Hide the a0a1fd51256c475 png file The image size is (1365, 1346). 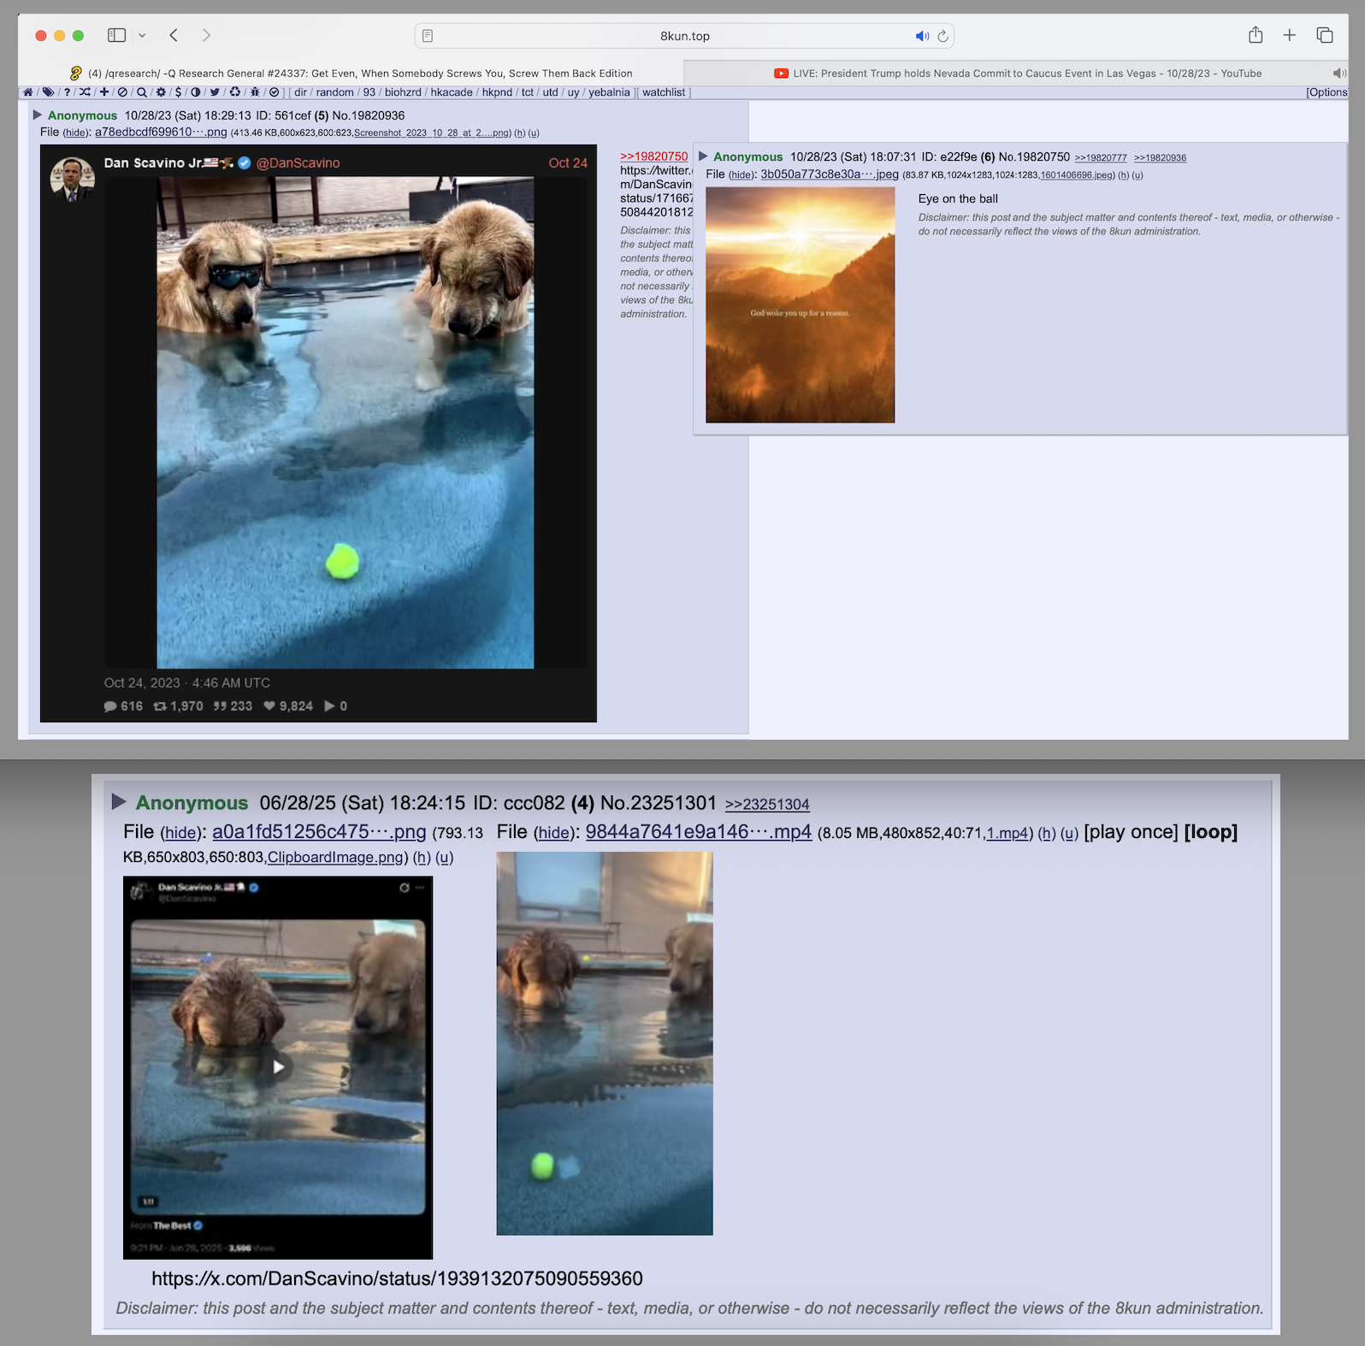[x=180, y=833]
